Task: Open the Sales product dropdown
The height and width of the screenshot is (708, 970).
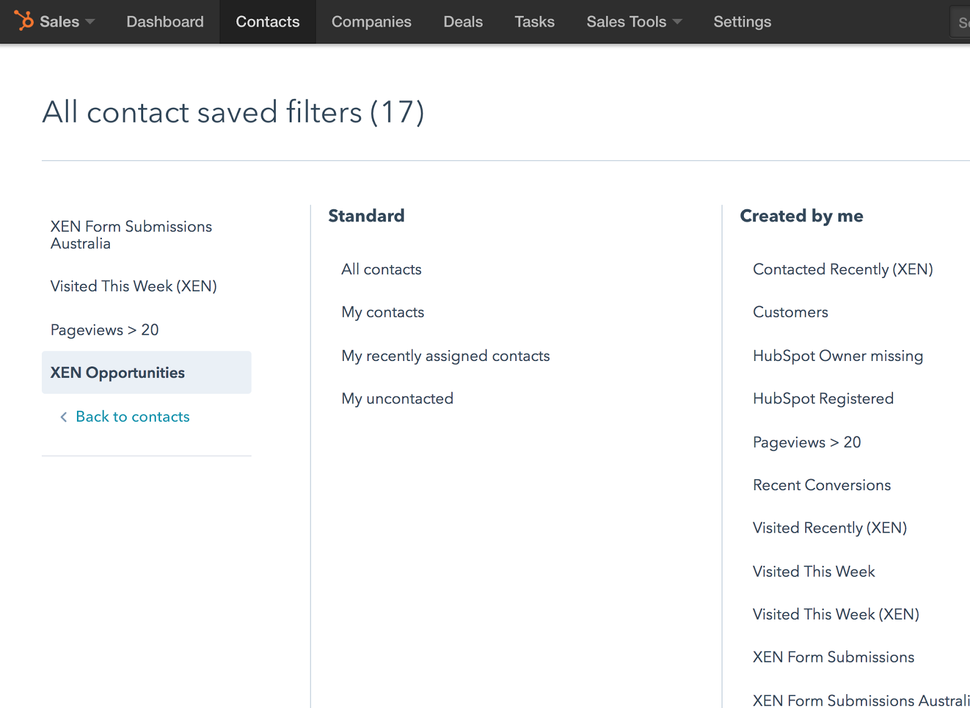Action: [x=58, y=21]
